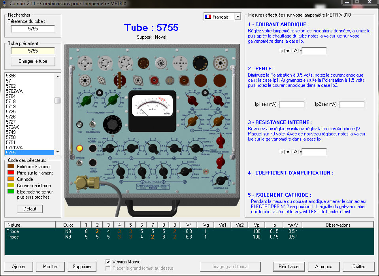Click the upper-right red V.Plaque knob
The width and height of the screenshot is (379, 276).
point(218,100)
